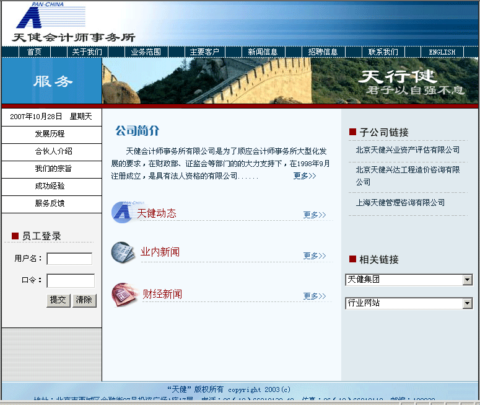Select 联系我们 in the navigation bar

(383, 52)
